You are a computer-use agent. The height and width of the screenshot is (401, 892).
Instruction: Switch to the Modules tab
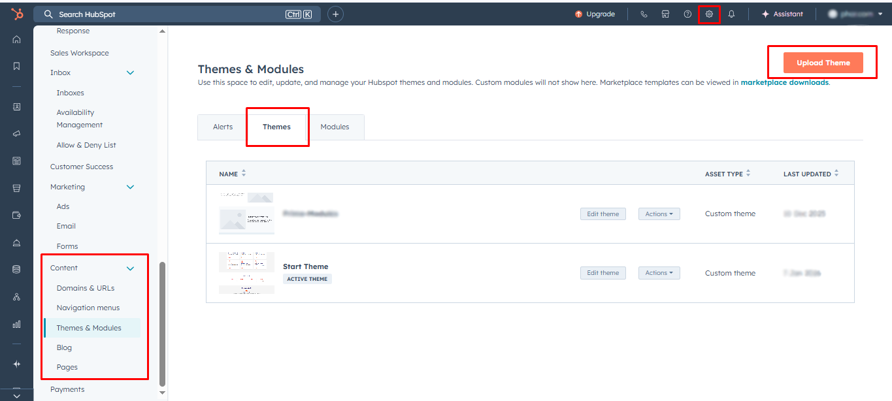click(335, 127)
